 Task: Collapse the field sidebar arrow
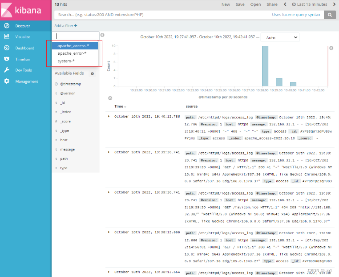[x=102, y=35]
